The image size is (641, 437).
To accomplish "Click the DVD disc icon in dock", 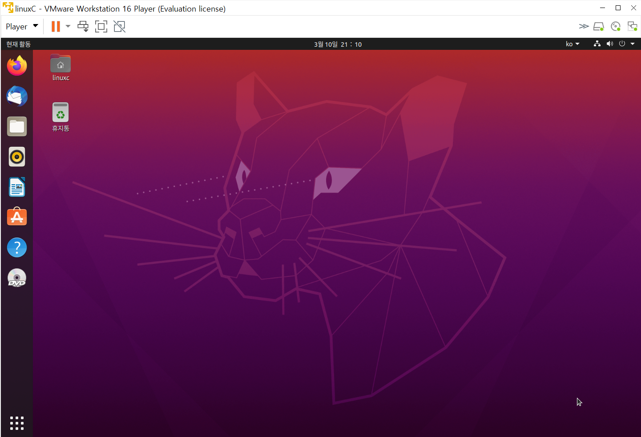I will pyautogui.click(x=17, y=278).
